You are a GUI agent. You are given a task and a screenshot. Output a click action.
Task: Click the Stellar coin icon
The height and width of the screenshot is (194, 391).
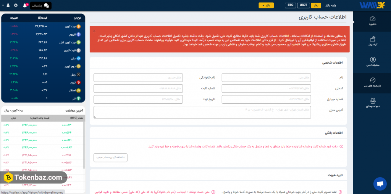[x=79, y=90]
